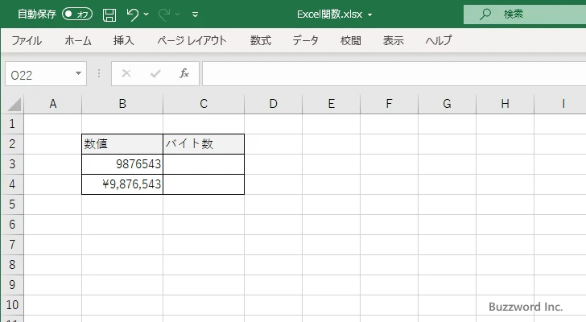Select column C header
This screenshot has width=586, height=322.
click(204, 104)
